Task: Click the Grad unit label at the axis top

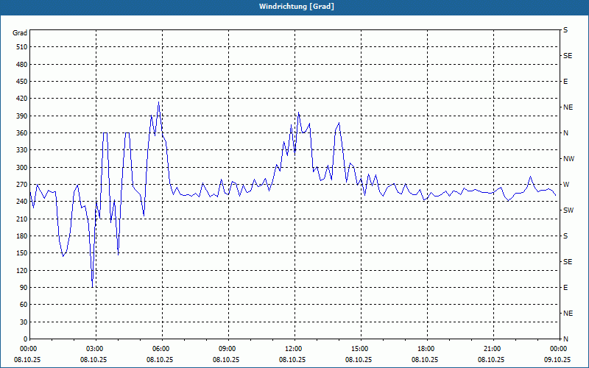Action: pyautogui.click(x=20, y=33)
